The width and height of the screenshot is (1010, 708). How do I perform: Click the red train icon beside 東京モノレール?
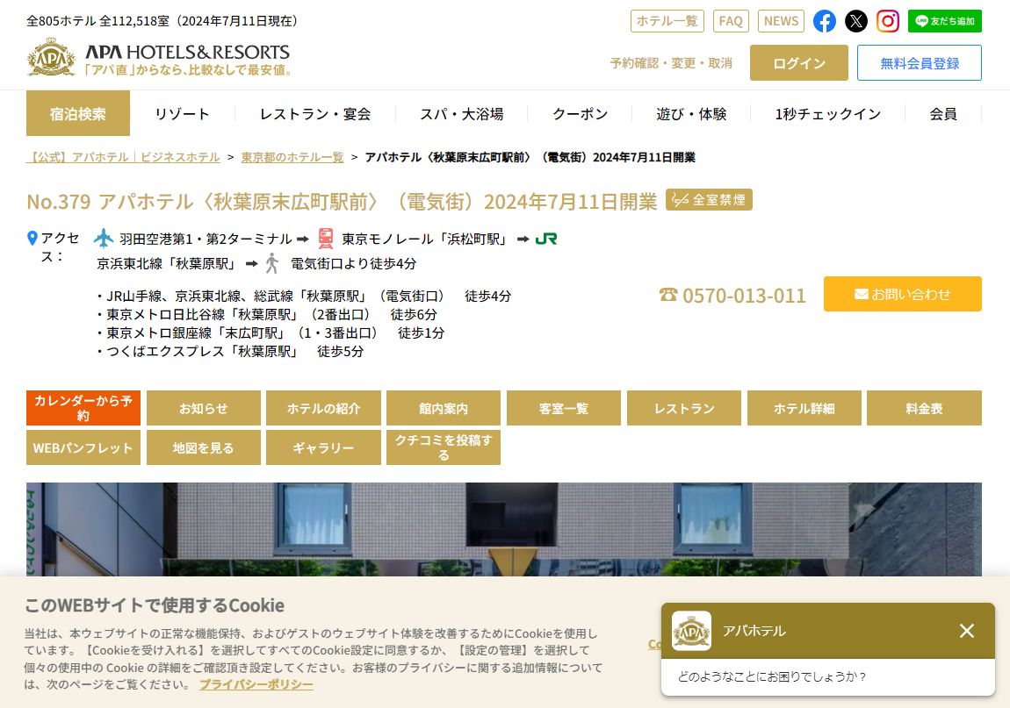coord(326,239)
